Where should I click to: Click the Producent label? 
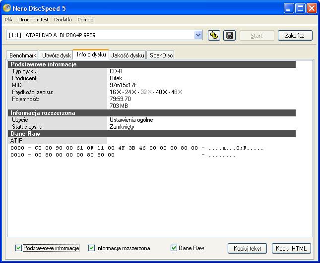tap(25, 78)
